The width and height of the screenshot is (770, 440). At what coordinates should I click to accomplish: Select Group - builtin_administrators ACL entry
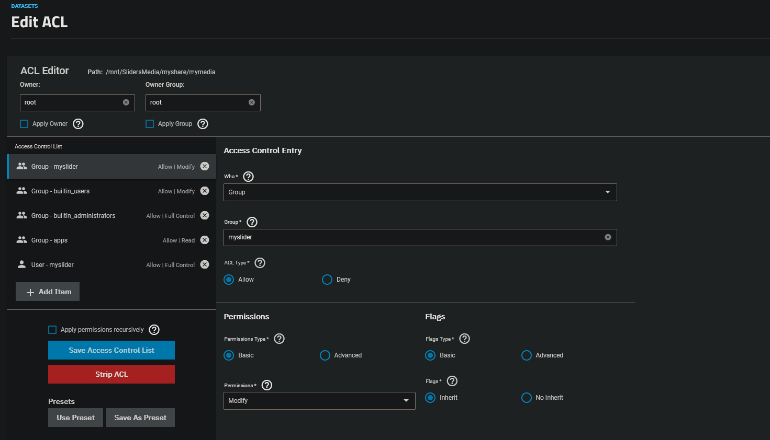click(111, 215)
